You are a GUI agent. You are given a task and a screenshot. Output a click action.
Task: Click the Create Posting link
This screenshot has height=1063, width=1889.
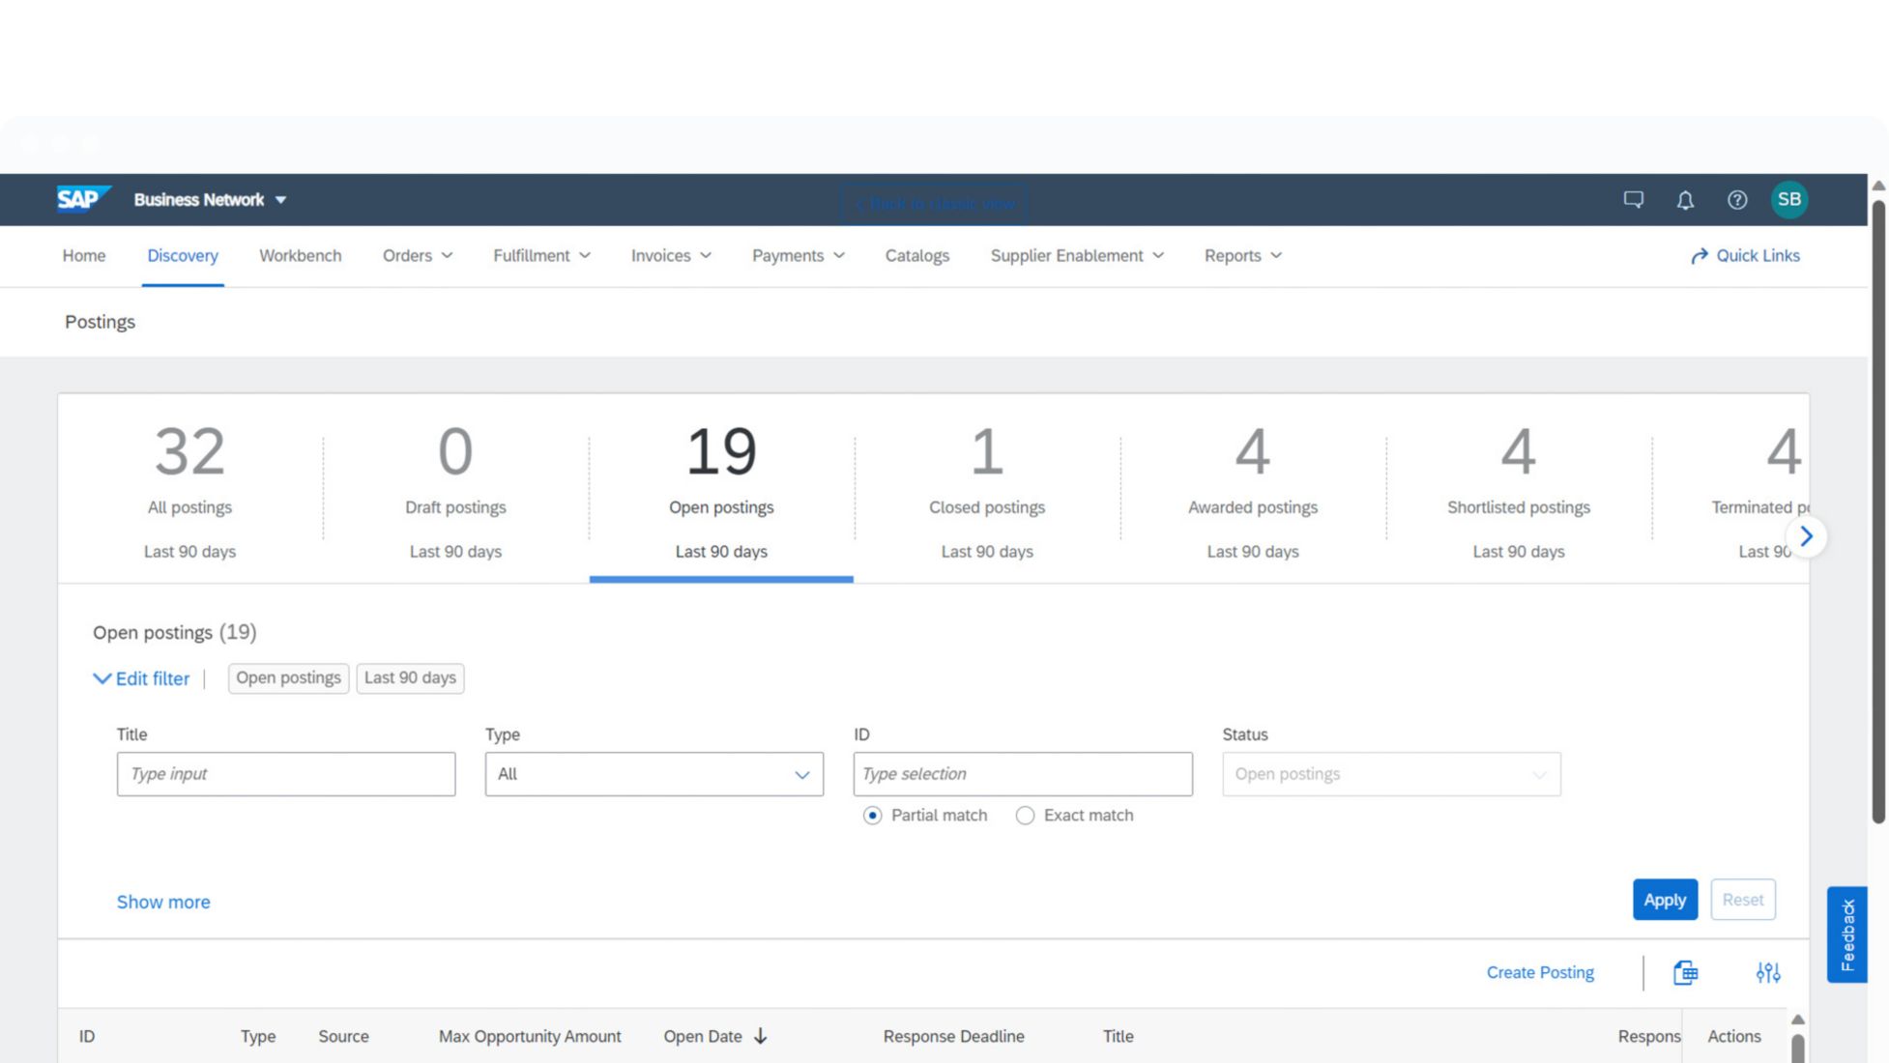pos(1539,972)
